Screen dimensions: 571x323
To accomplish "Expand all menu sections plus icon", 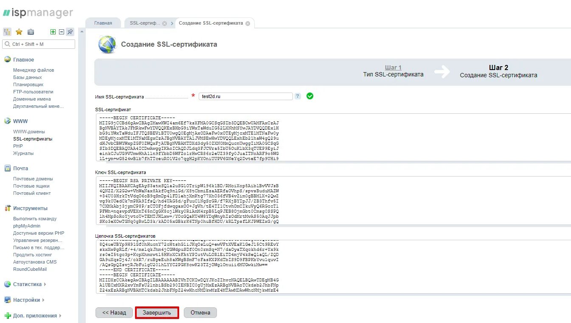I will (53, 32).
